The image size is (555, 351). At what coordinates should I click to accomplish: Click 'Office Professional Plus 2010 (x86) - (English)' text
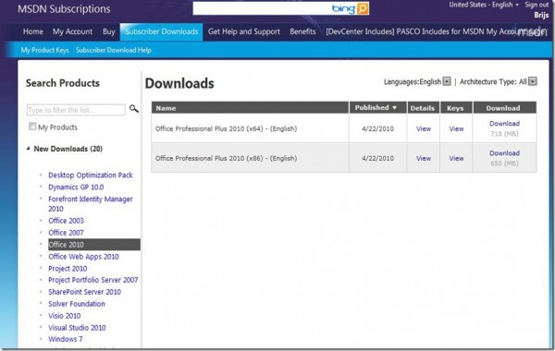tap(226, 158)
